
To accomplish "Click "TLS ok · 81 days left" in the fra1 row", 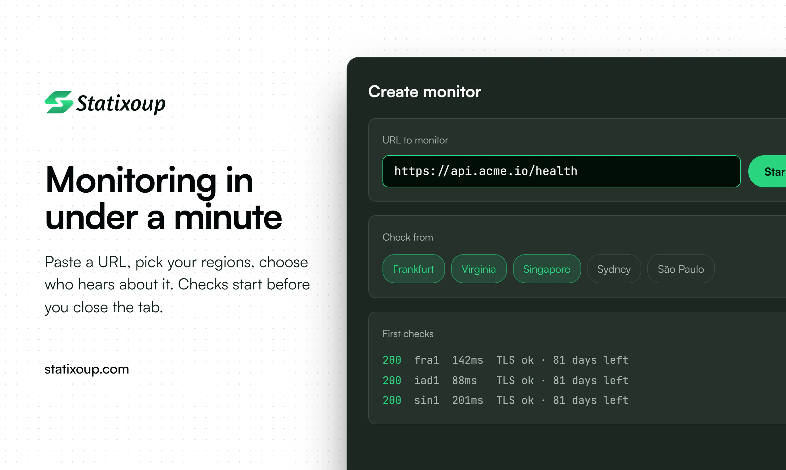I will coord(562,360).
